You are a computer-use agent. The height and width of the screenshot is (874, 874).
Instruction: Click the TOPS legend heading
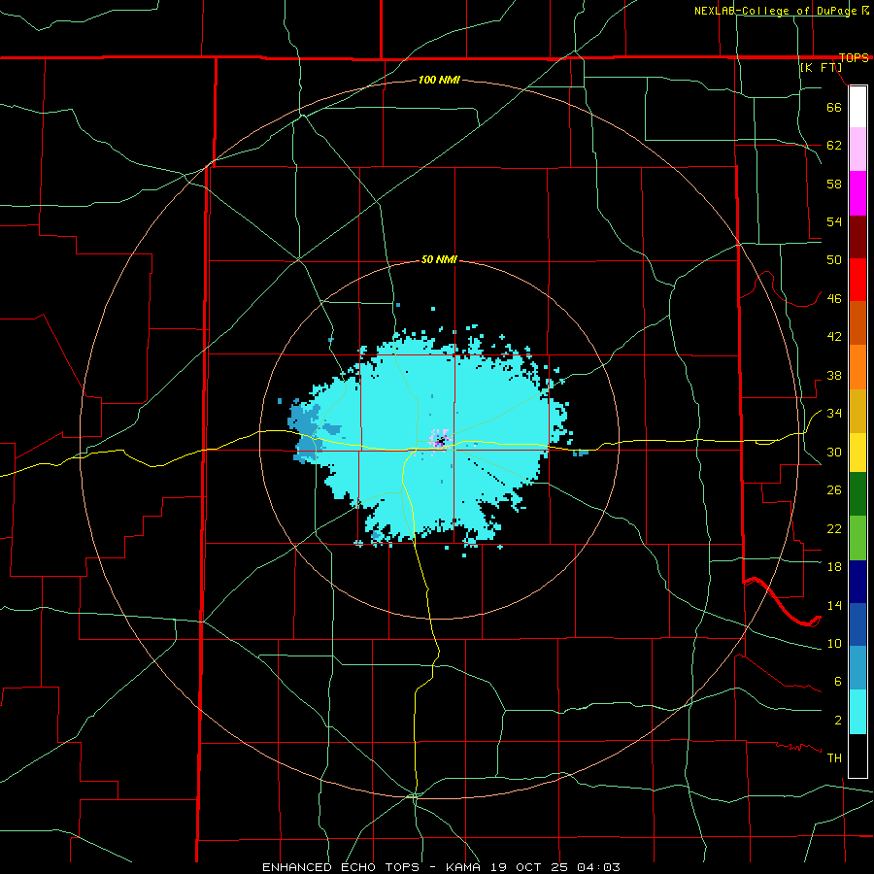(x=854, y=58)
